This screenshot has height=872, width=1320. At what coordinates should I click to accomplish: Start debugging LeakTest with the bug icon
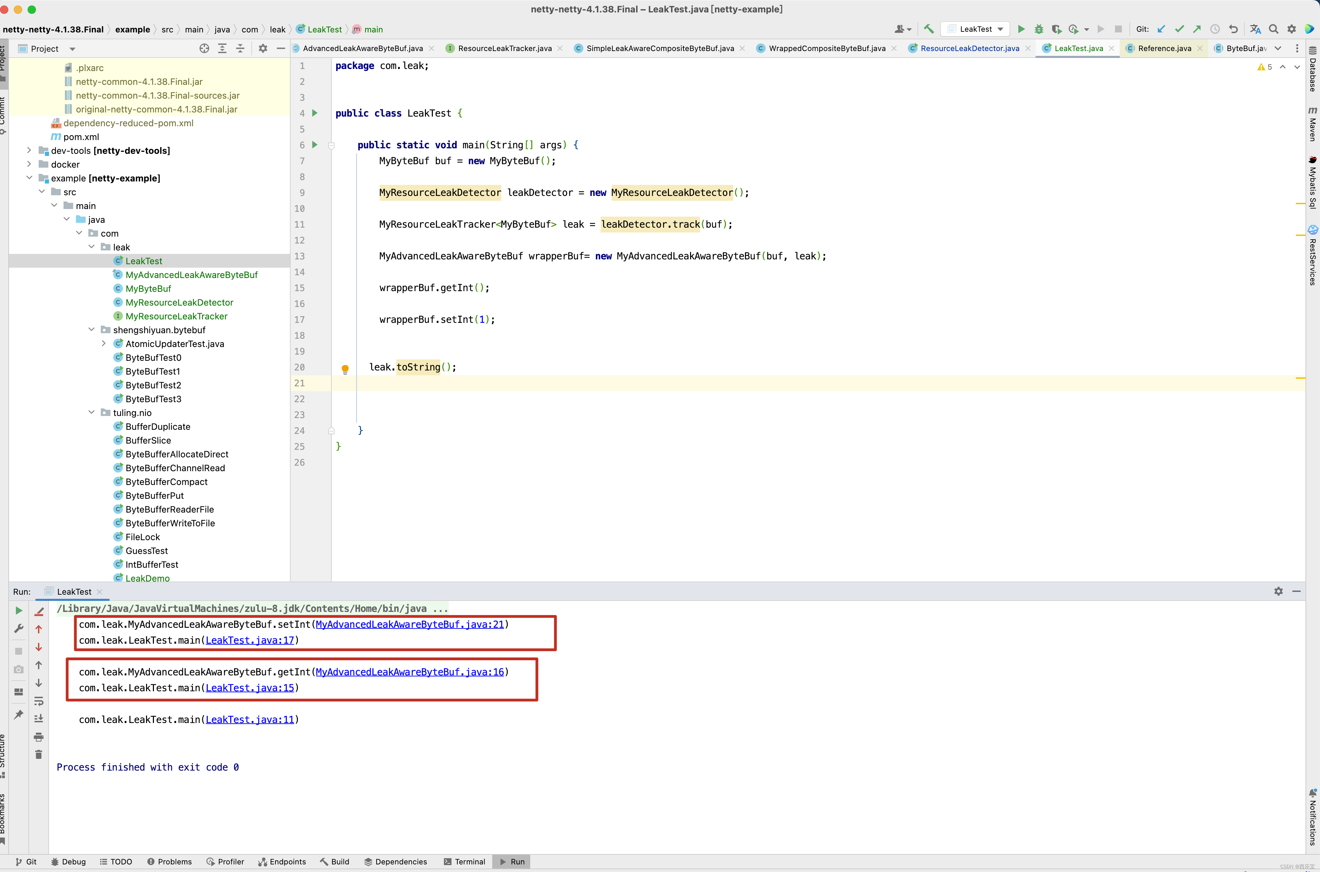click(1038, 29)
